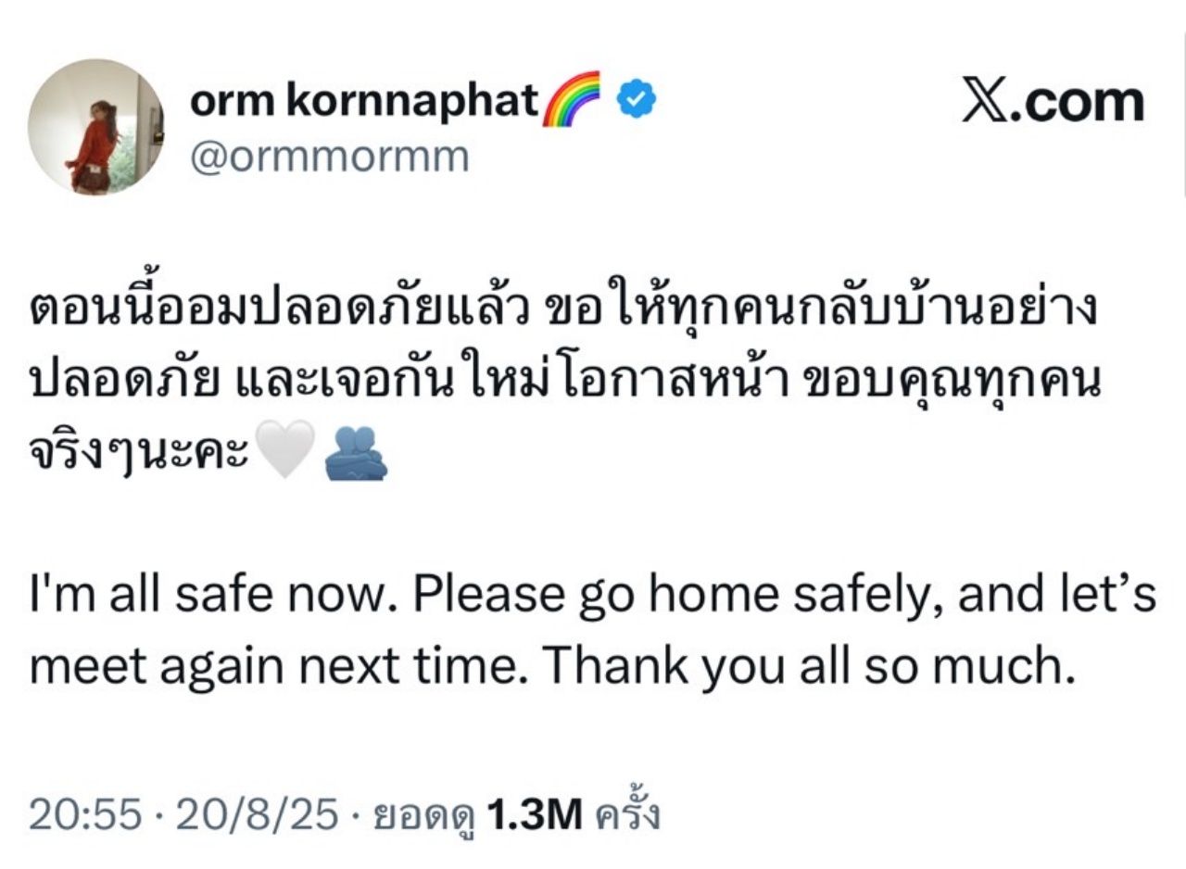Image resolution: width=1186 pixels, height=869 pixels.
Task: Click the blue verified checkmark badge
Action: (x=637, y=100)
